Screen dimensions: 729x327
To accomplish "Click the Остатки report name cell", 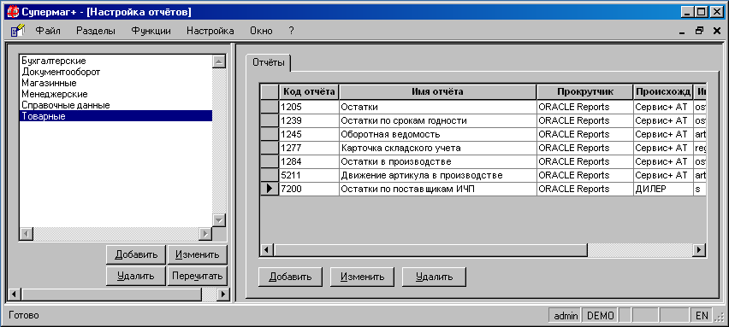I will [x=438, y=107].
